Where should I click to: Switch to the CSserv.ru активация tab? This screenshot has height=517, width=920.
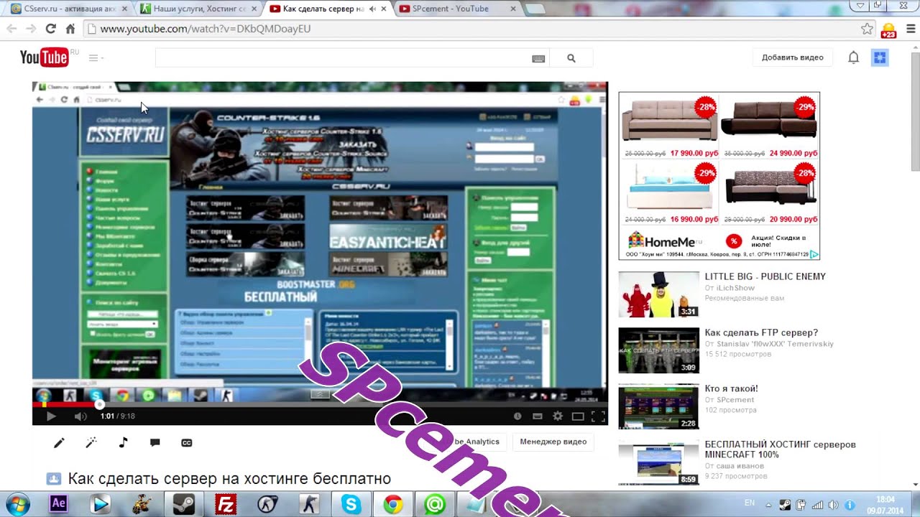point(69,9)
